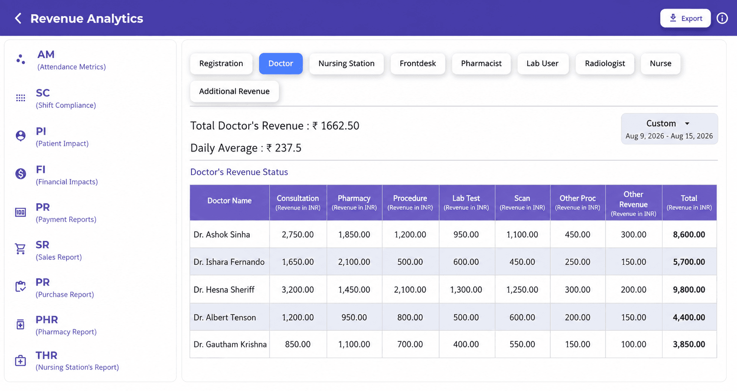Click the scan value 1,250.00
The width and height of the screenshot is (737, 391).
(522, 290)
